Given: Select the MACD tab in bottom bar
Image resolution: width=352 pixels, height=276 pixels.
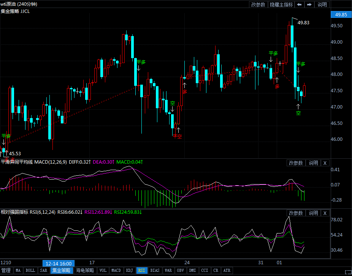Looking at the screenshot, I should click(x=116, y=271).
